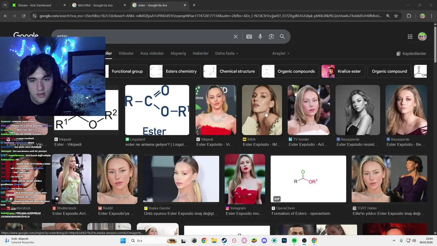Open Lingoland Ester formula image result
The width and height of the screenshot is (437, 246).
point(157,110)
